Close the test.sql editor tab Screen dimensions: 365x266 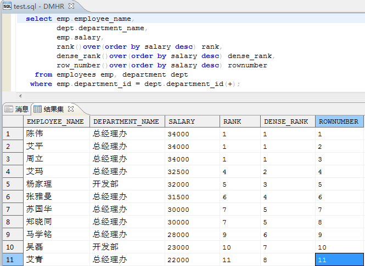tap(71, 5)
